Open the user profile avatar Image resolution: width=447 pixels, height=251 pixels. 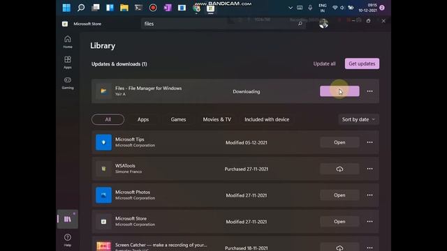[323, 24]
